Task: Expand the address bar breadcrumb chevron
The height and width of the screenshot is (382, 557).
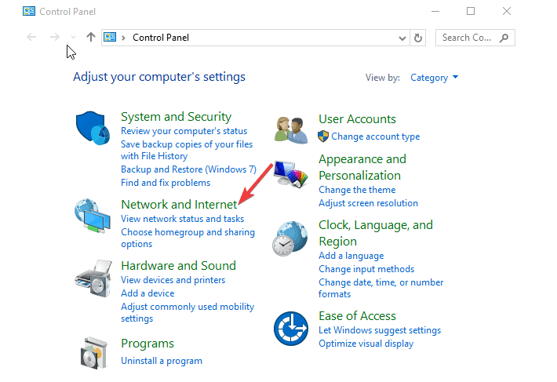Action: (x=123, y=38)
